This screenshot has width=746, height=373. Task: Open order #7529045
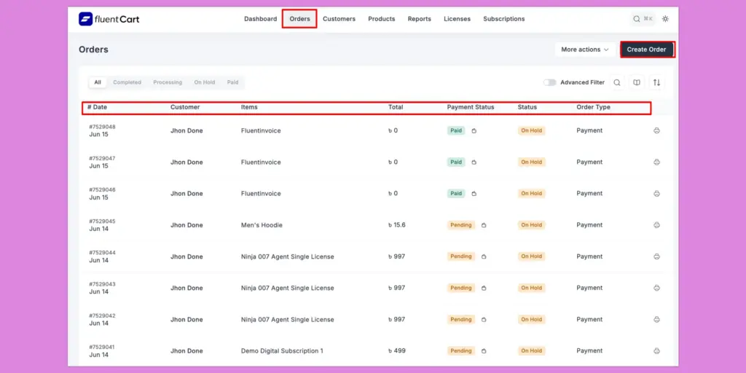coord(102,221)
